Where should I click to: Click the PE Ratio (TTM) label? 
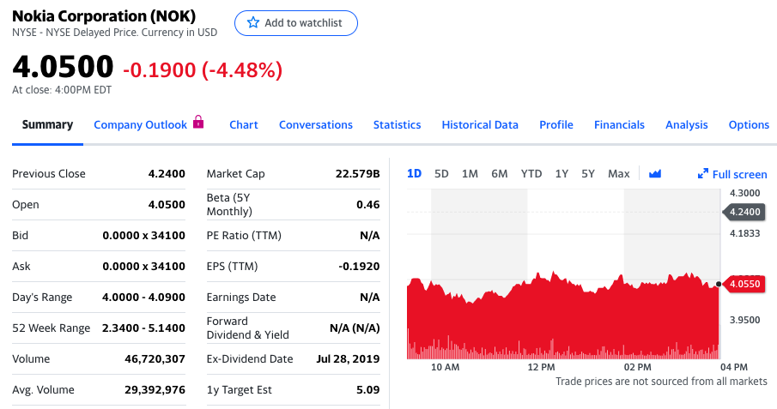pyautogui.click(x=244, y=236)
